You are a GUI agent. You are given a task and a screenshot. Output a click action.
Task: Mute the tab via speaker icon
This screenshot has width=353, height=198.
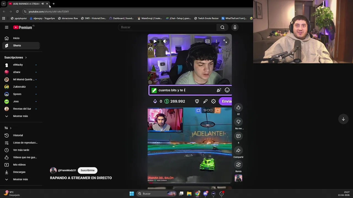point(42,4)
